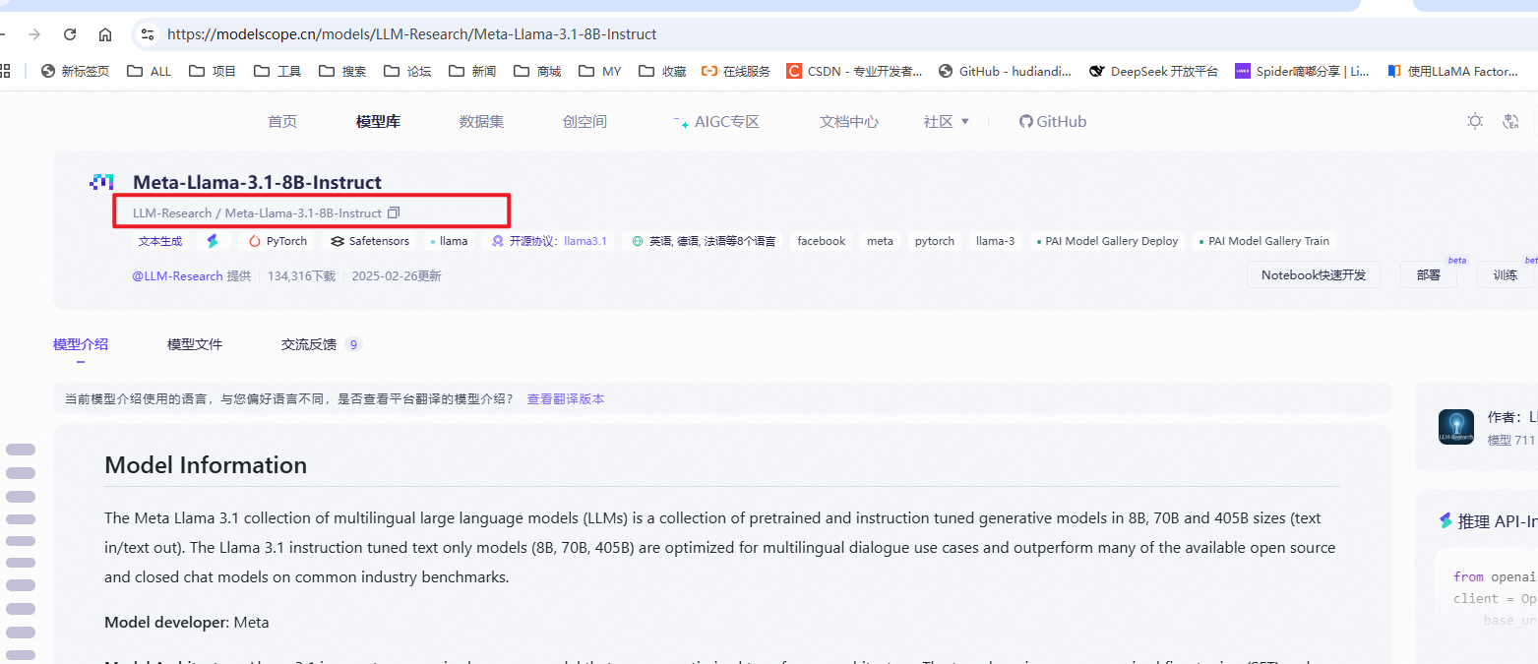1538x664 pixels.
Task: Open 在线服务 bookmark
Action: point(736,71)
